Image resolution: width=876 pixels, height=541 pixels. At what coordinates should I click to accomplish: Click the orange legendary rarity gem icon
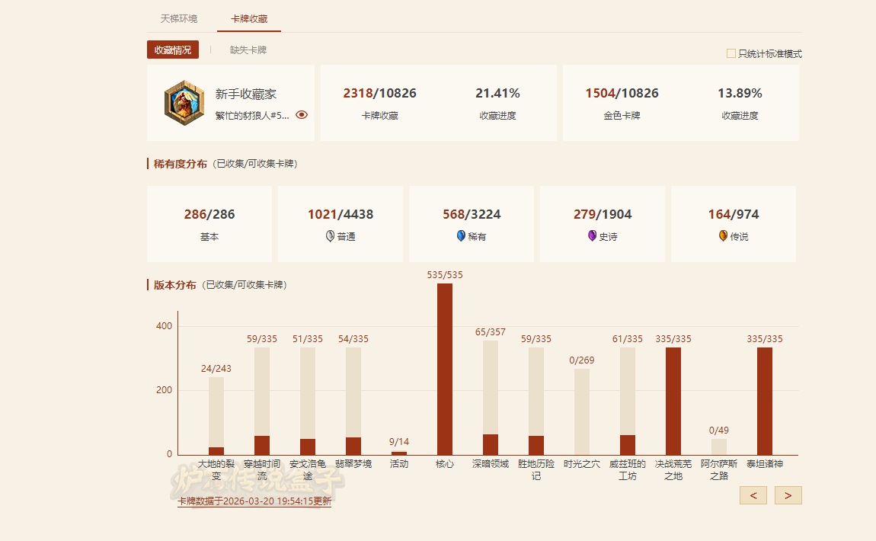coord(723,236)
